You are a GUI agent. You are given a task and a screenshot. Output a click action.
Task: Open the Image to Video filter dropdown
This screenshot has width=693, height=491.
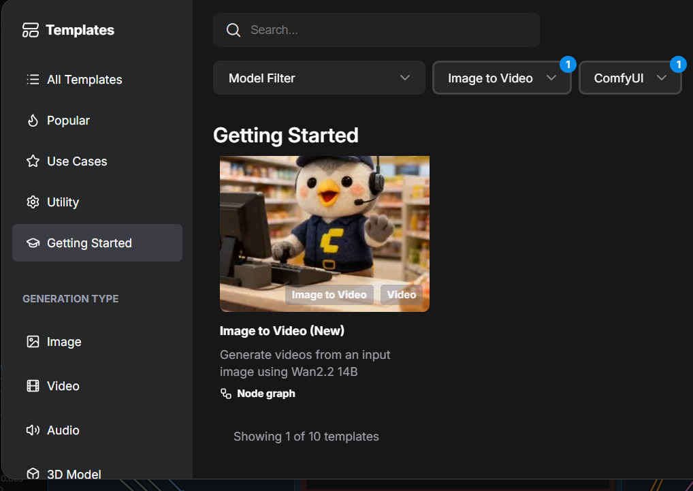(502, 78)
